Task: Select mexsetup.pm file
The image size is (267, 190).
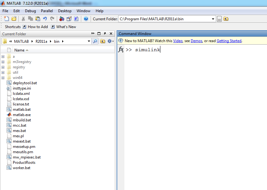Action: (24, 147)
